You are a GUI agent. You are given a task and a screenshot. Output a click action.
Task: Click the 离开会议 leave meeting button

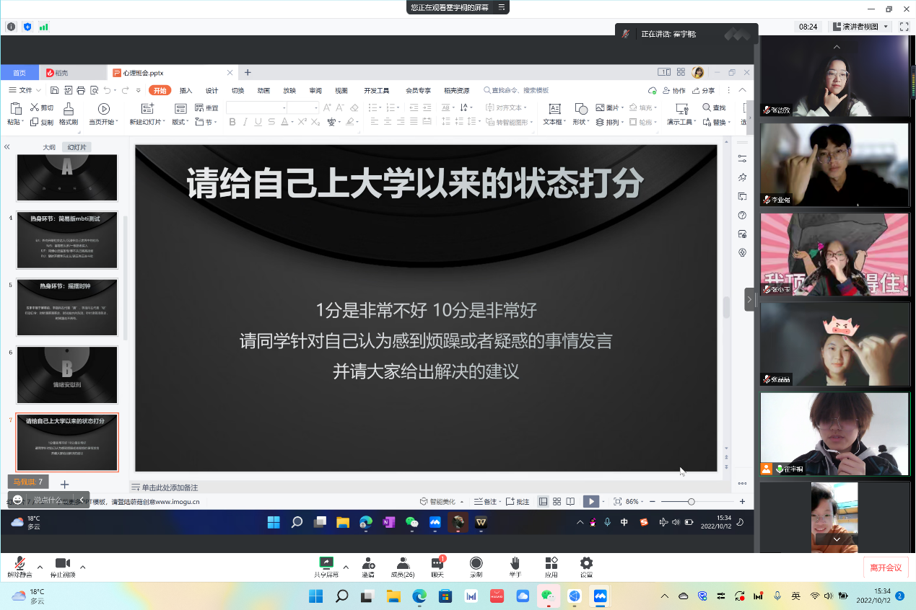tap(886, 567)
